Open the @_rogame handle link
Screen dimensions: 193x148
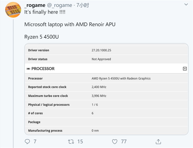point(60,5)
